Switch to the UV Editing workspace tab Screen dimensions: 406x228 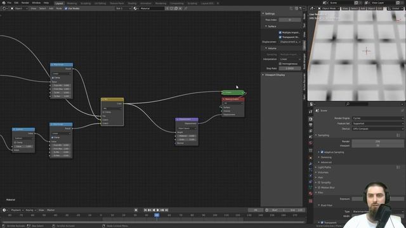[x=100, y=3]
